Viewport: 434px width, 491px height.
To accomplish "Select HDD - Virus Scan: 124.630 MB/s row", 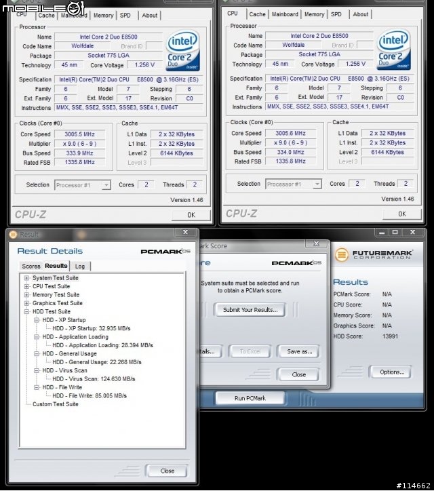I will (x=94, y=379).
